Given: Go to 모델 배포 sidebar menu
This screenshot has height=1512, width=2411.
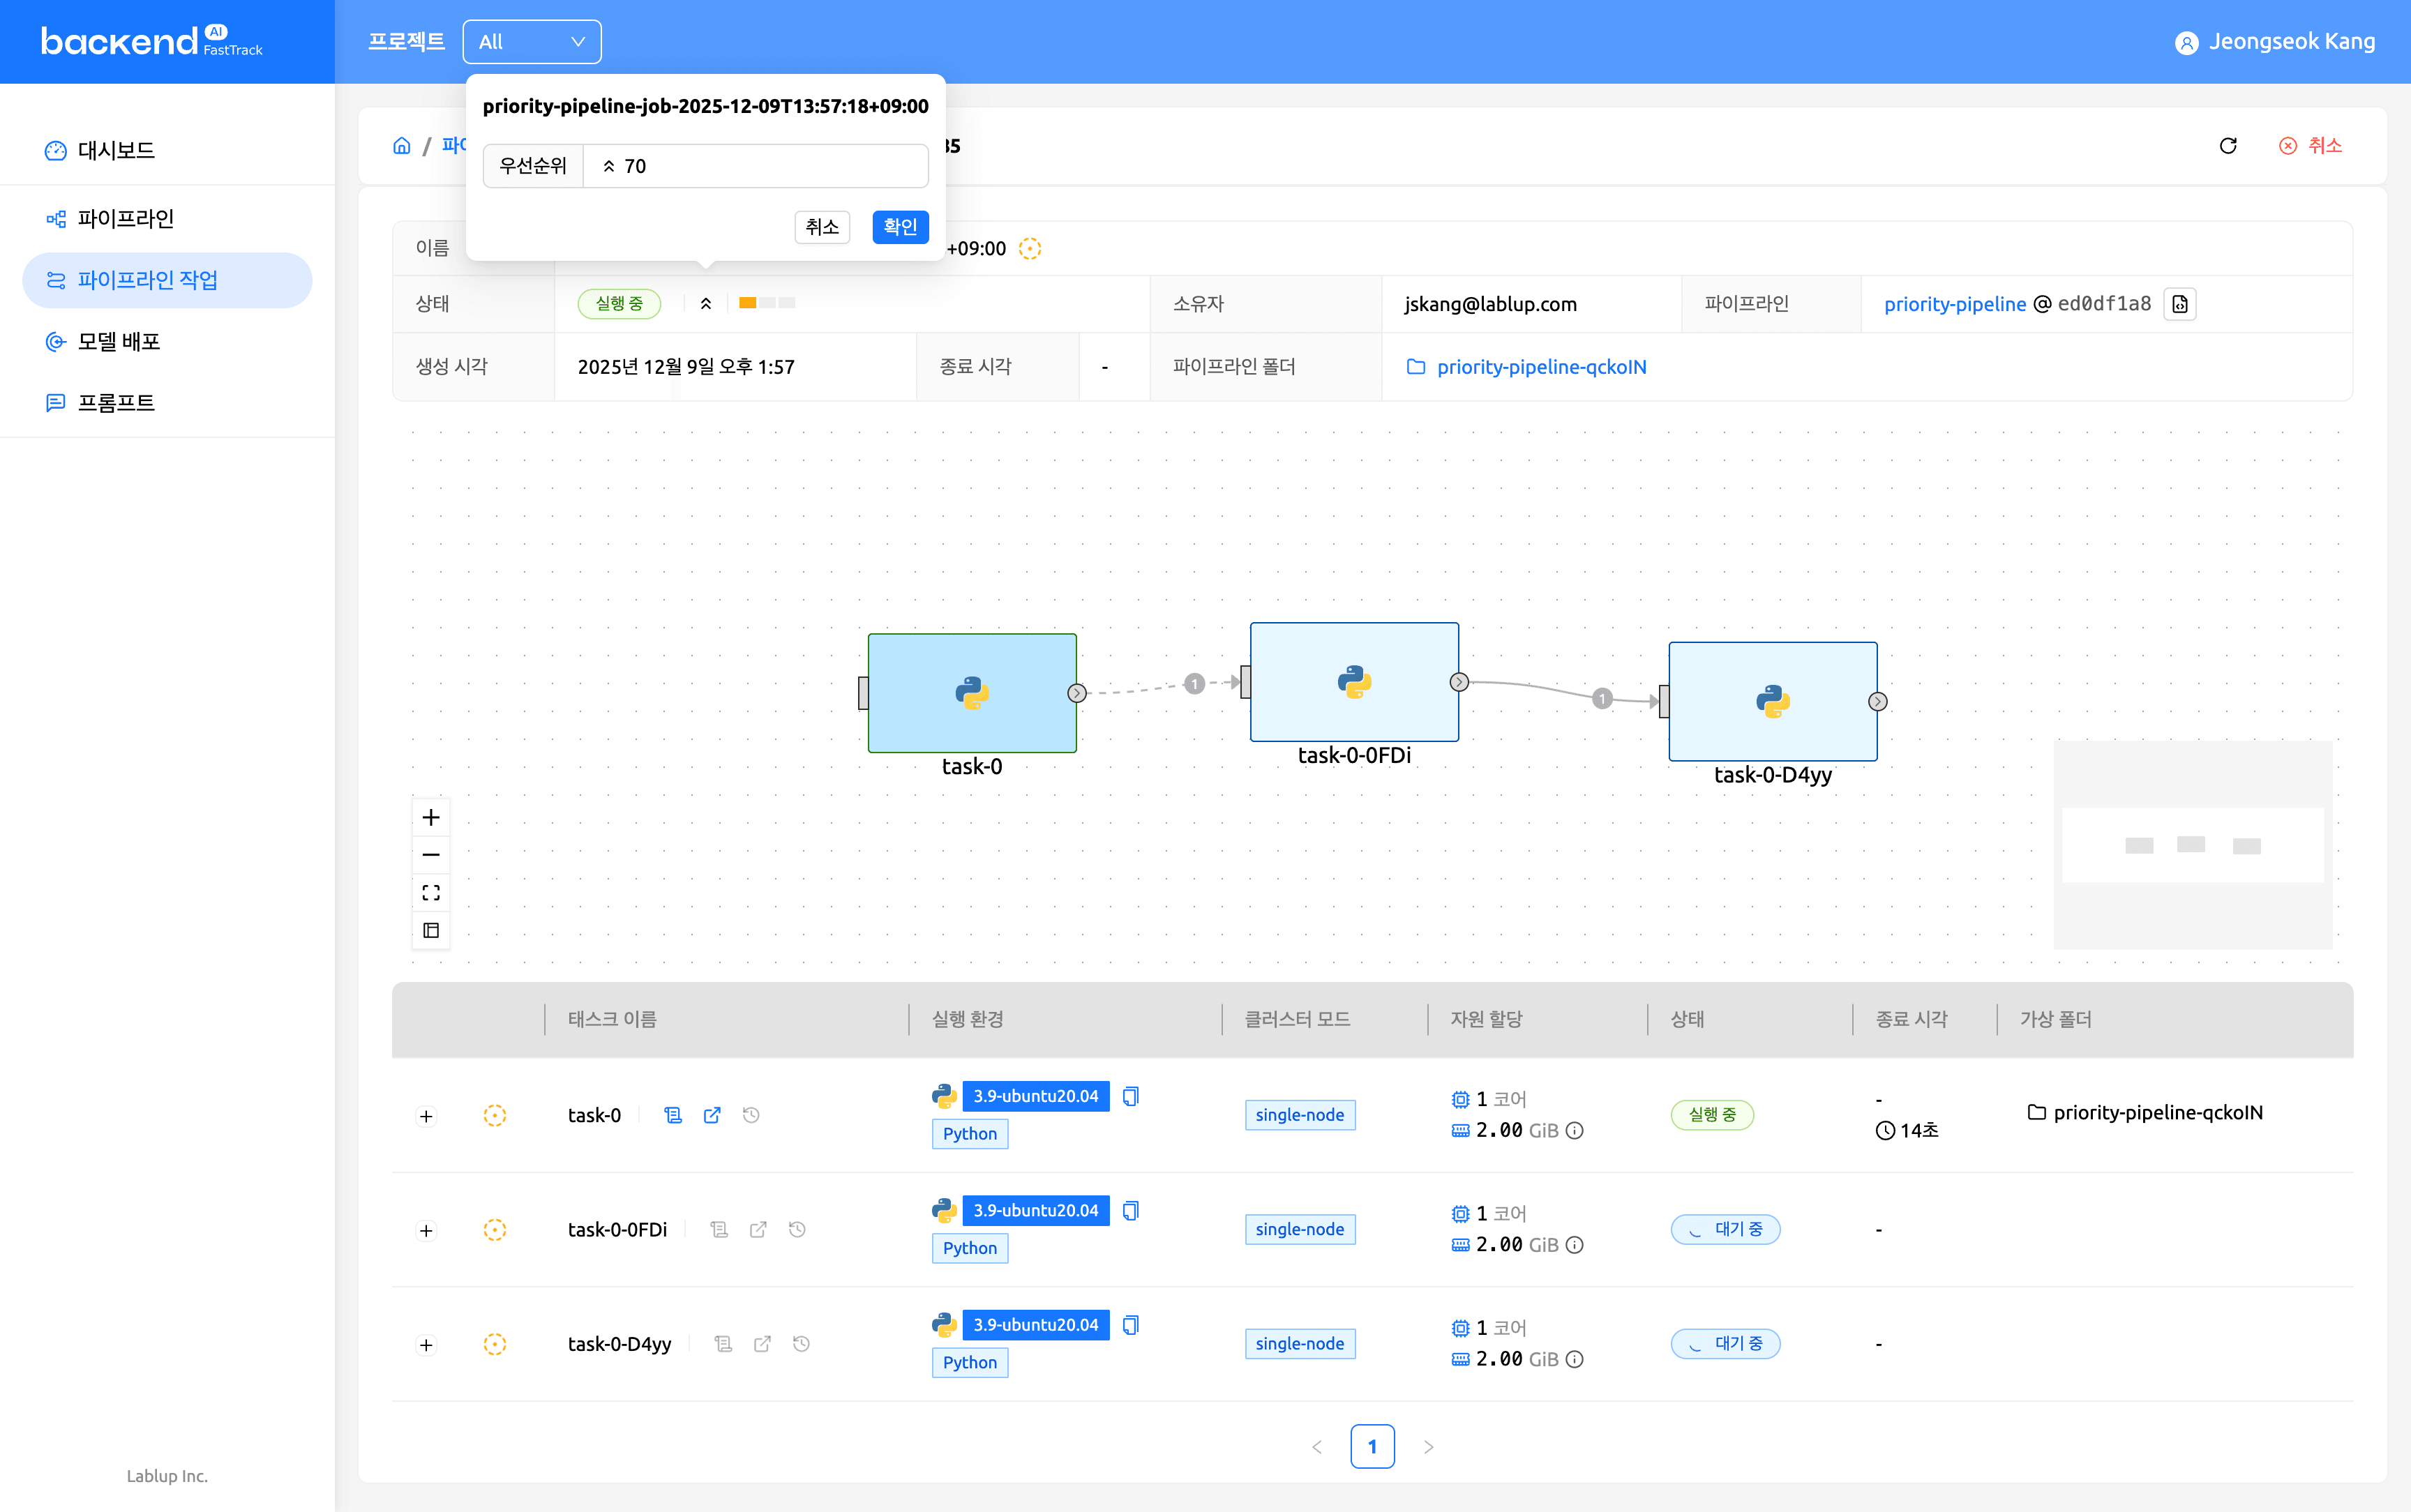Looking at the screenshot, I should 119,342.
